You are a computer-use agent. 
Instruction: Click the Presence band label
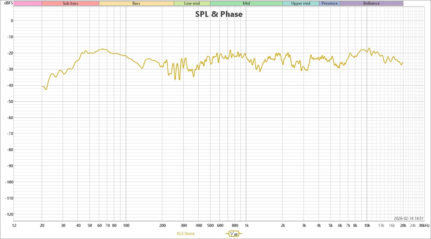click(329, 3)
